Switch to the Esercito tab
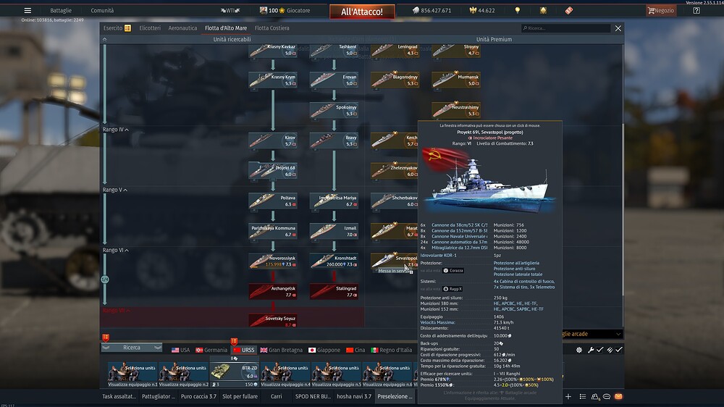 [117, 28]
